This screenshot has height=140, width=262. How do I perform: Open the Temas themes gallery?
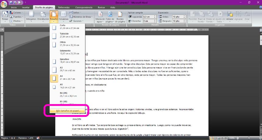tap(5, 16)
